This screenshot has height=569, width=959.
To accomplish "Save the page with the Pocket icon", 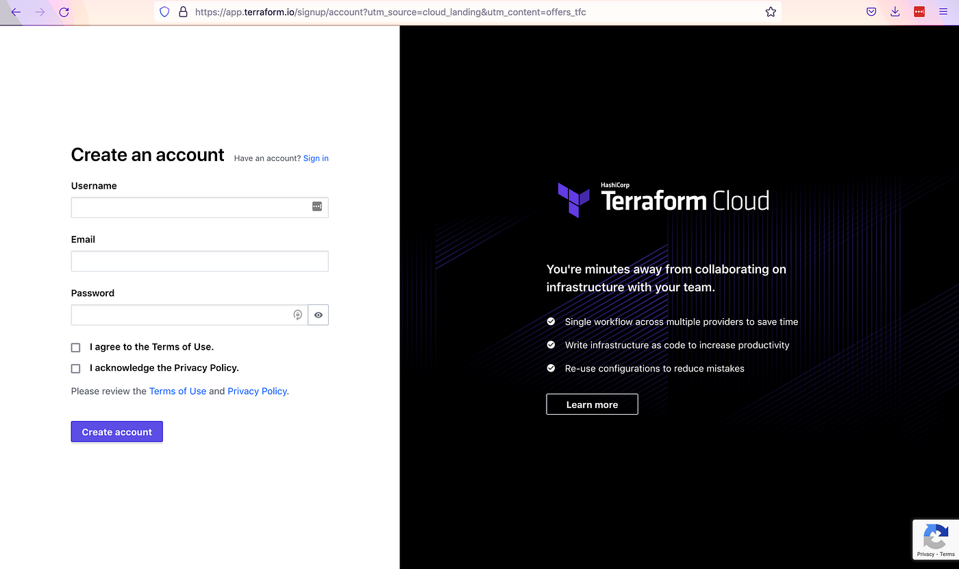I will tap(871, 12).
